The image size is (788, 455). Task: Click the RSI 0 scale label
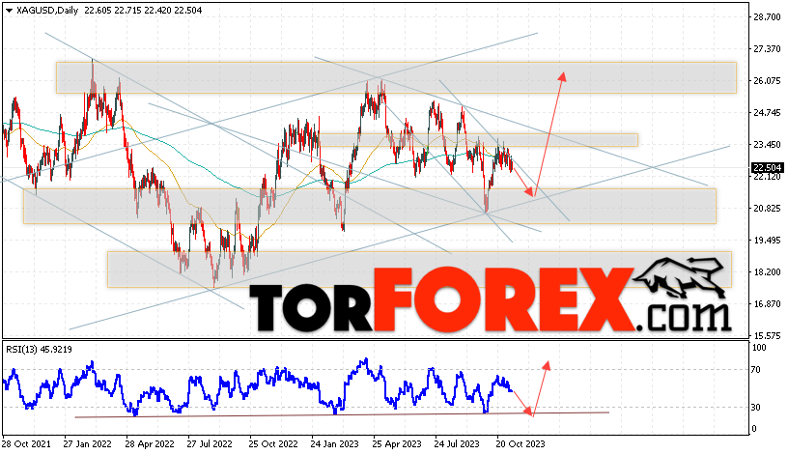pyautogui.click(x=754, y=429)
